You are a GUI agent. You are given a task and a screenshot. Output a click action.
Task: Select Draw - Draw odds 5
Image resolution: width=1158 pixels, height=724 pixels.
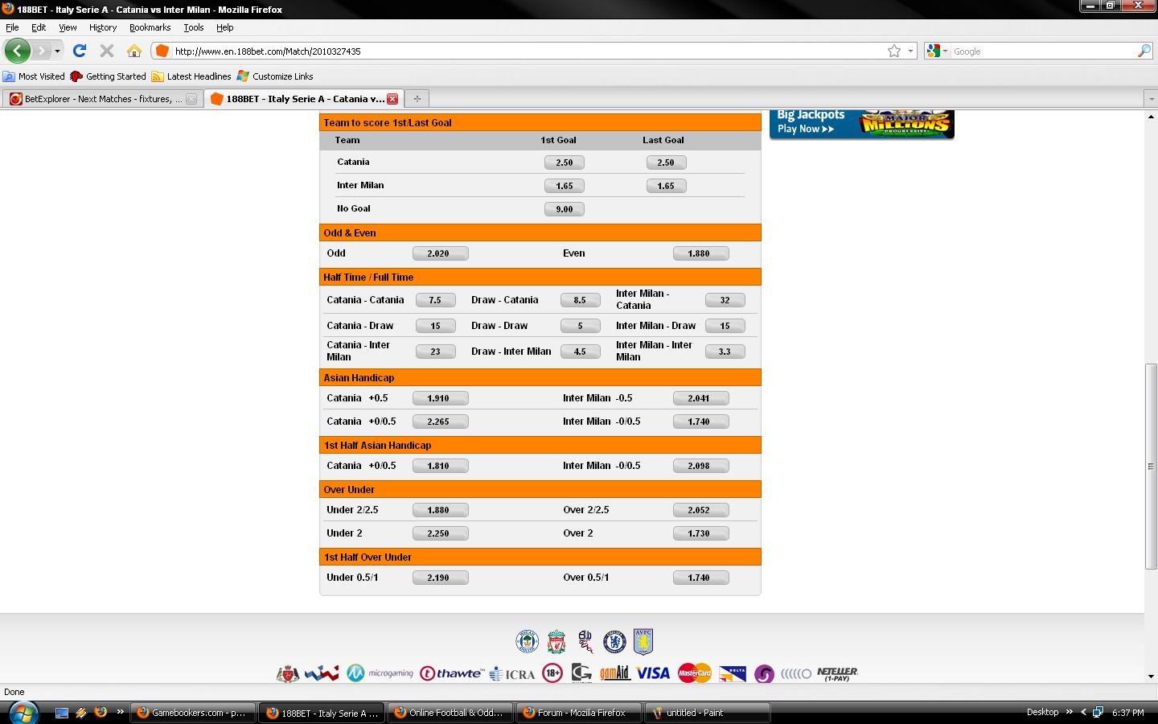(x=580, y=326)
